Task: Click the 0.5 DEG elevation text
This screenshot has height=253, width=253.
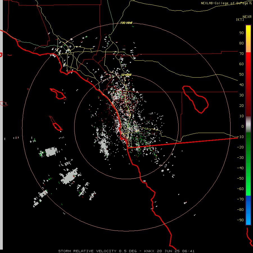Action: [x=128, y=251]
